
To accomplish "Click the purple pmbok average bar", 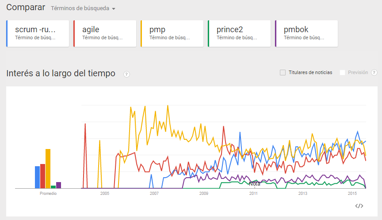I will [x=58, y=185].
